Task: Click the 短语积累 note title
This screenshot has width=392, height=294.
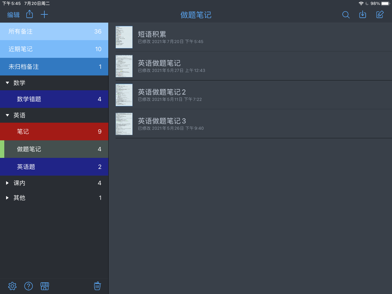Action: [x=152, y=34]
